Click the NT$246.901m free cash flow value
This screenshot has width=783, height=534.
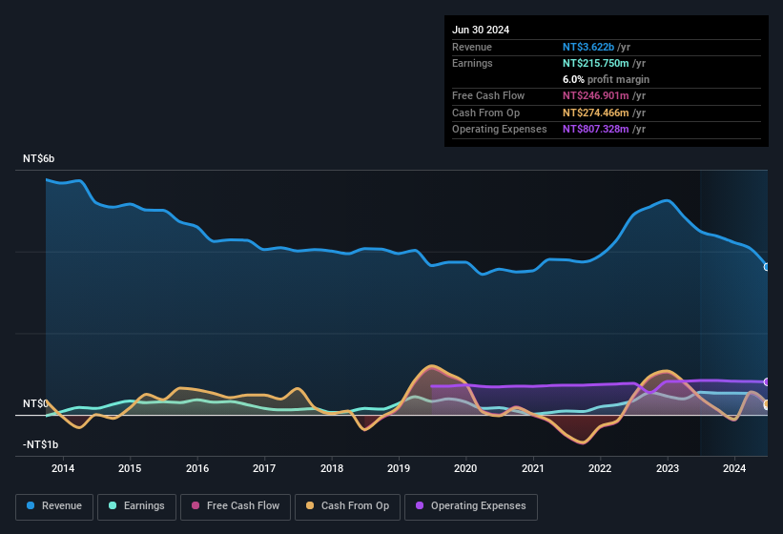click(596, 95)
